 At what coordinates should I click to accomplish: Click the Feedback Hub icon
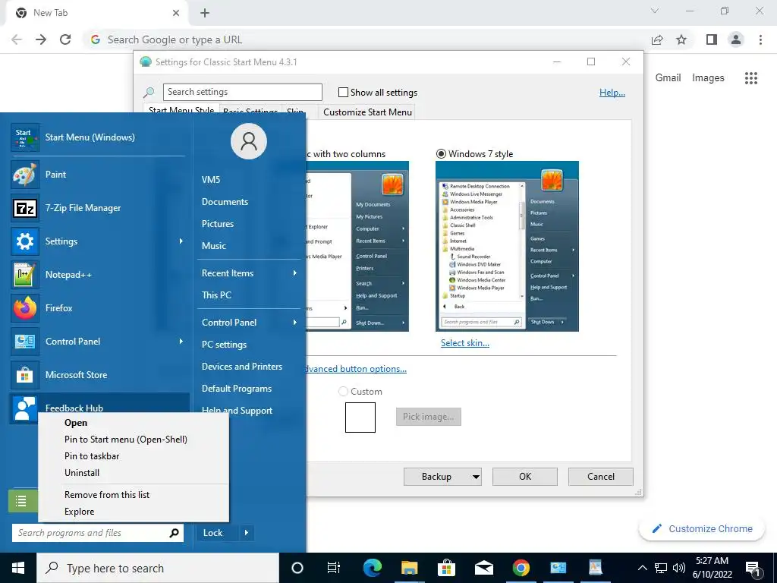[x=25, y=408]
